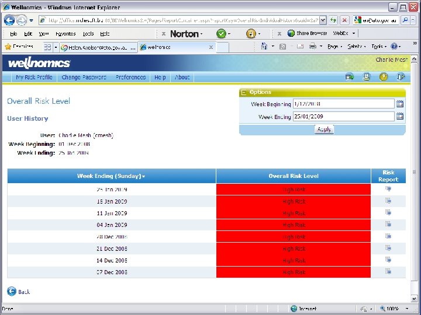Viewport: 421px width, 315px height.
Task: Close the wellnomics tab
Action: click(x=211, y=47)
